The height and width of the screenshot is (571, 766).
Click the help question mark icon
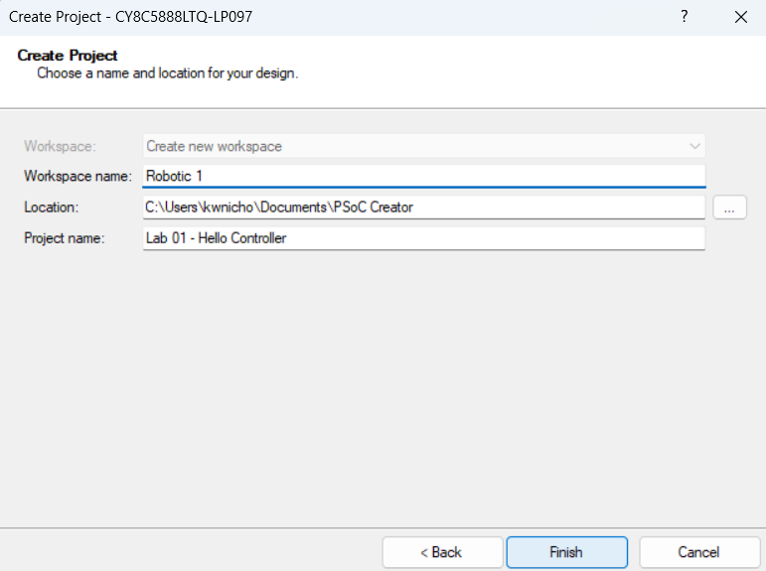point(684,17)
